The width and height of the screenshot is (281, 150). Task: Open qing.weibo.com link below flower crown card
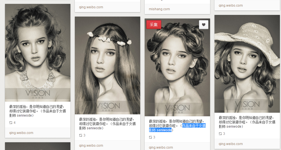pyautogui.click(x=91, y=146)
